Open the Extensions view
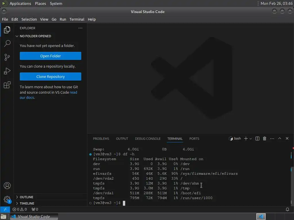294x220 pixels. pyautogui.click(x=7, y=85)
